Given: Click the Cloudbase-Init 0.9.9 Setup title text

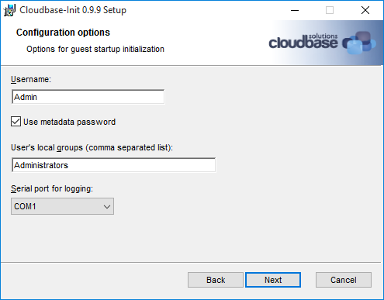Looking at the screenshot, I should click(x=73, y=10).
